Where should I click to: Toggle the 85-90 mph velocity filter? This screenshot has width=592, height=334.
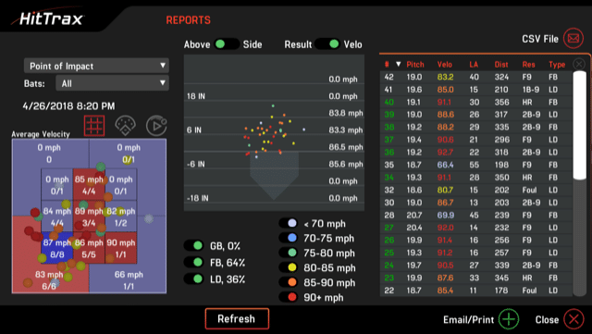point(289,282)
